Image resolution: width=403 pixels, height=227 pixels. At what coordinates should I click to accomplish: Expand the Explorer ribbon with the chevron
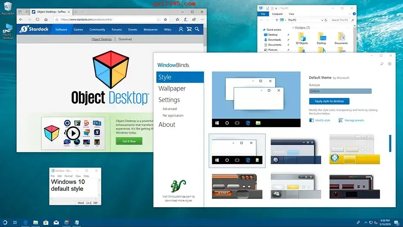[350, 14]
